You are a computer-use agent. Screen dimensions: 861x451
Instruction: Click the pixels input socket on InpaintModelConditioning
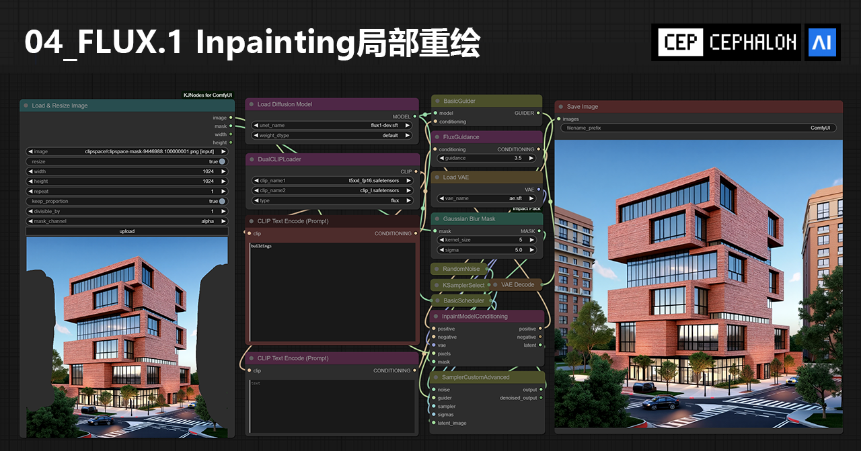click(x=433, y=354)
